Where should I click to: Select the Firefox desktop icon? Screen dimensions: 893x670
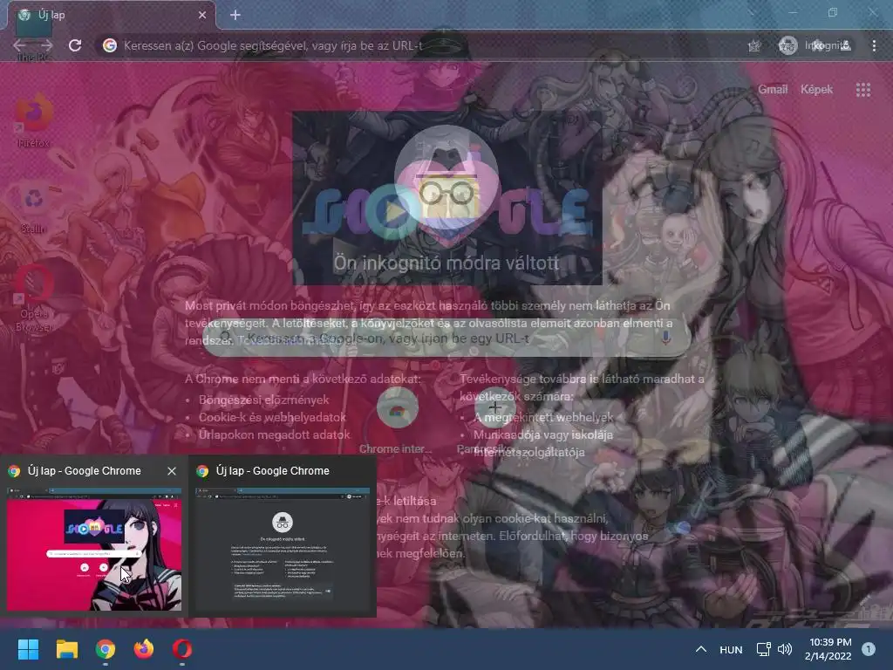pos(34,120)
